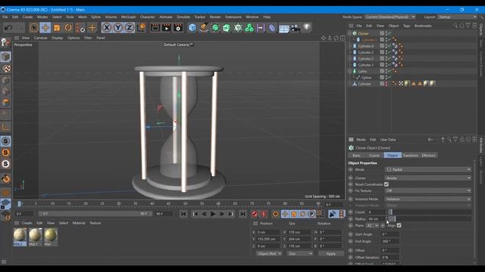Activate the Move tool
485x272 pixels.
click(45, 28)
